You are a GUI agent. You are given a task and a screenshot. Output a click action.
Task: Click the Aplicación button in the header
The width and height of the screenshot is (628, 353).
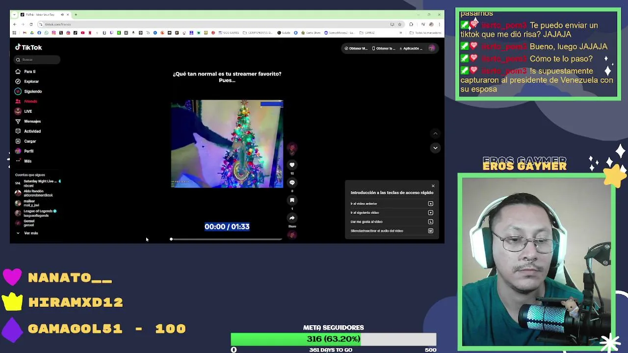pyautogui.click(x=411, y=48)
